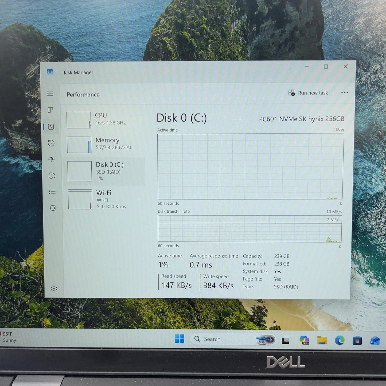Open App history icon in sidebar
Image resolution: width=386 pixels, height=386 pixels.
pyautogui.click(x=51, y=143)
